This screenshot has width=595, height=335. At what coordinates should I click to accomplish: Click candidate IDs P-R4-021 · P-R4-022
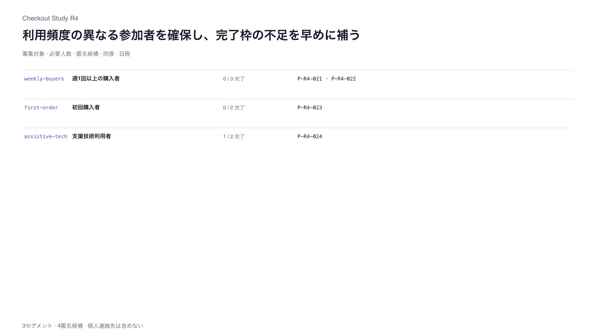point(327,79)
